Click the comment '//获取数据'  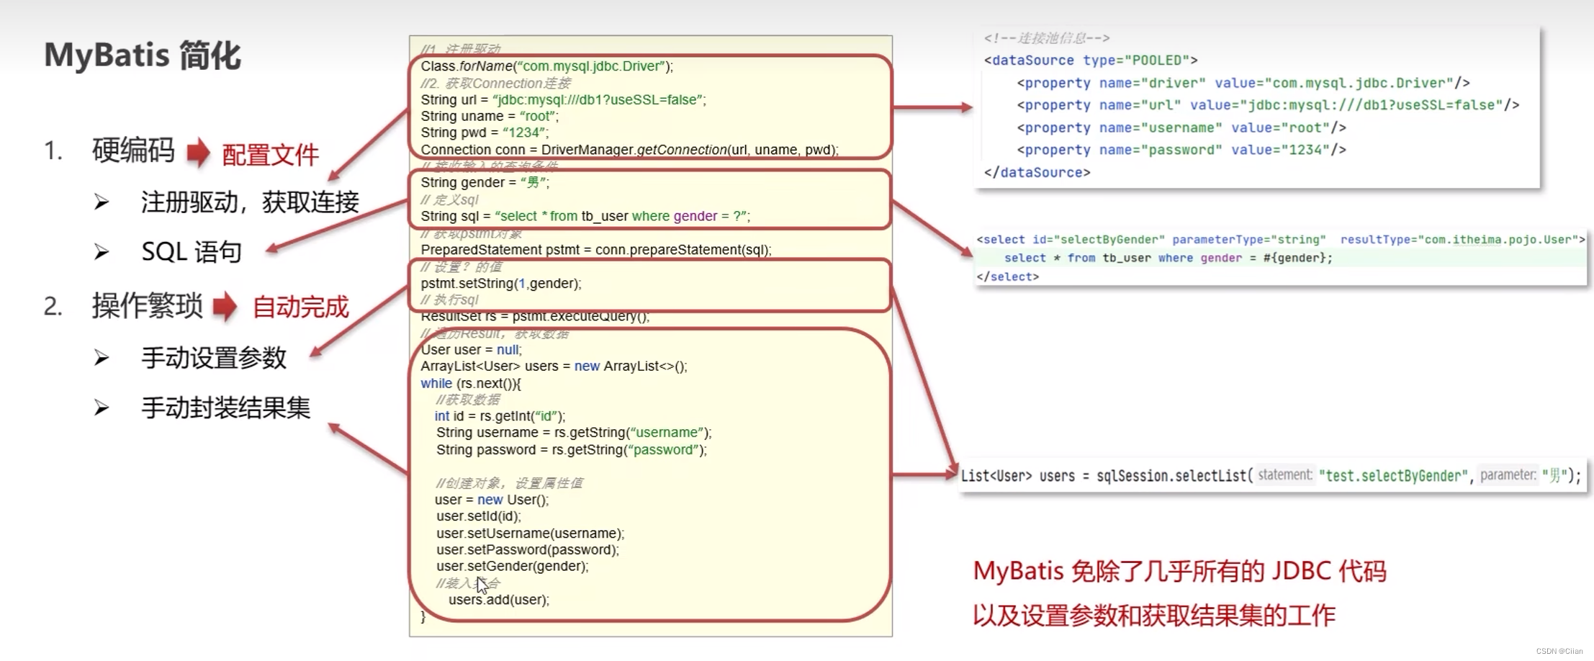point(467,400)
